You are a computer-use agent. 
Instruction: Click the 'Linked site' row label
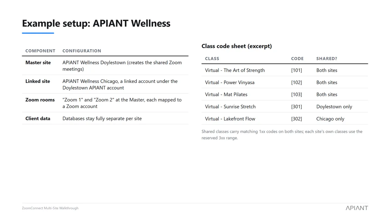tap(38, 81)
